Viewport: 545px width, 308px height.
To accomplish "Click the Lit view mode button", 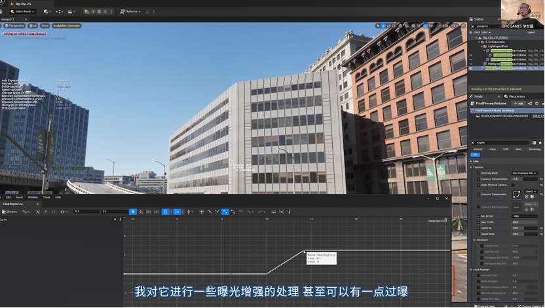I will pyautogui.click(x=33, y=26).
